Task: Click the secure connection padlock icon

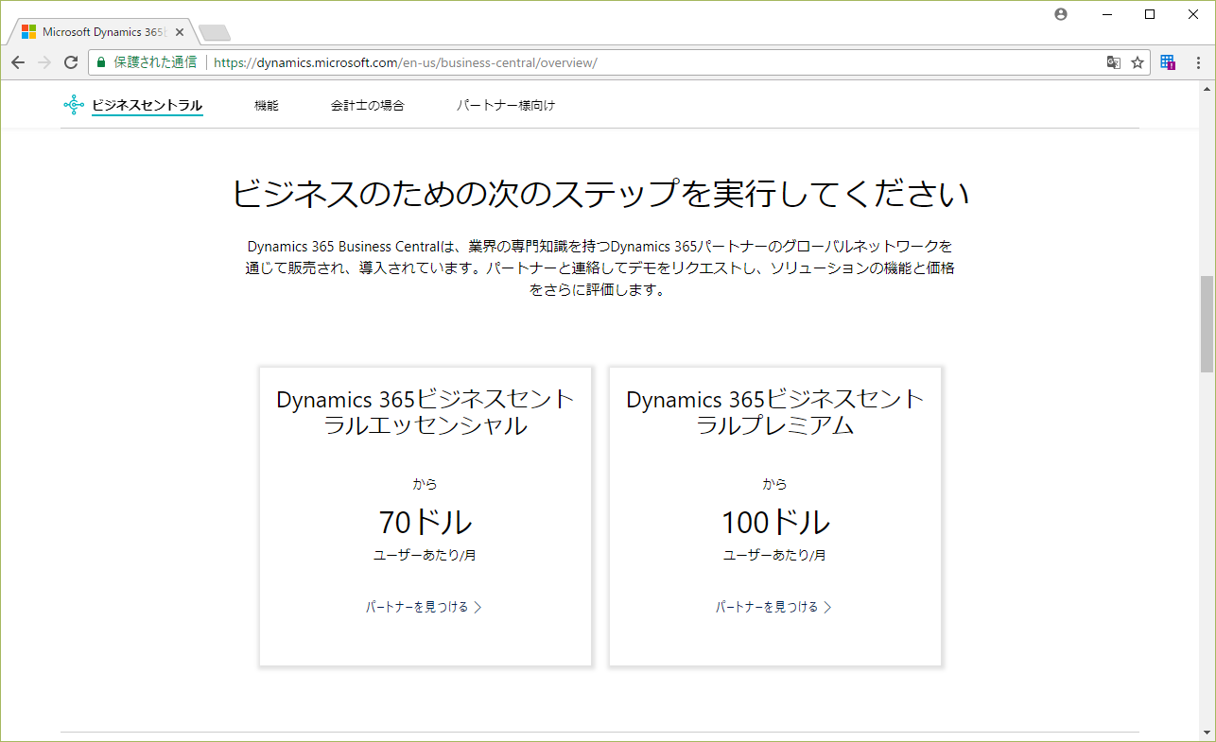Action: click(x=101, y=62)
